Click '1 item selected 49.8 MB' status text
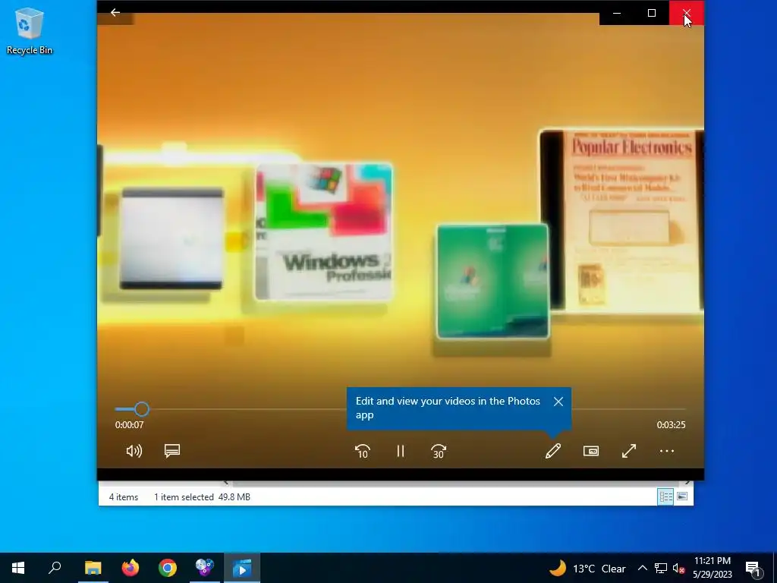Screen dimensions: 777x583 pos(202,496)
